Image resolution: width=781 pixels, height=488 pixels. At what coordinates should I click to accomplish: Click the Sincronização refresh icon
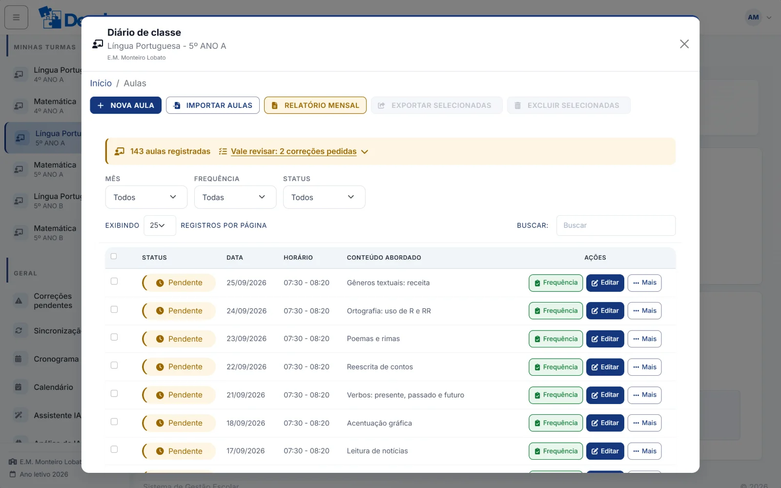19,330
